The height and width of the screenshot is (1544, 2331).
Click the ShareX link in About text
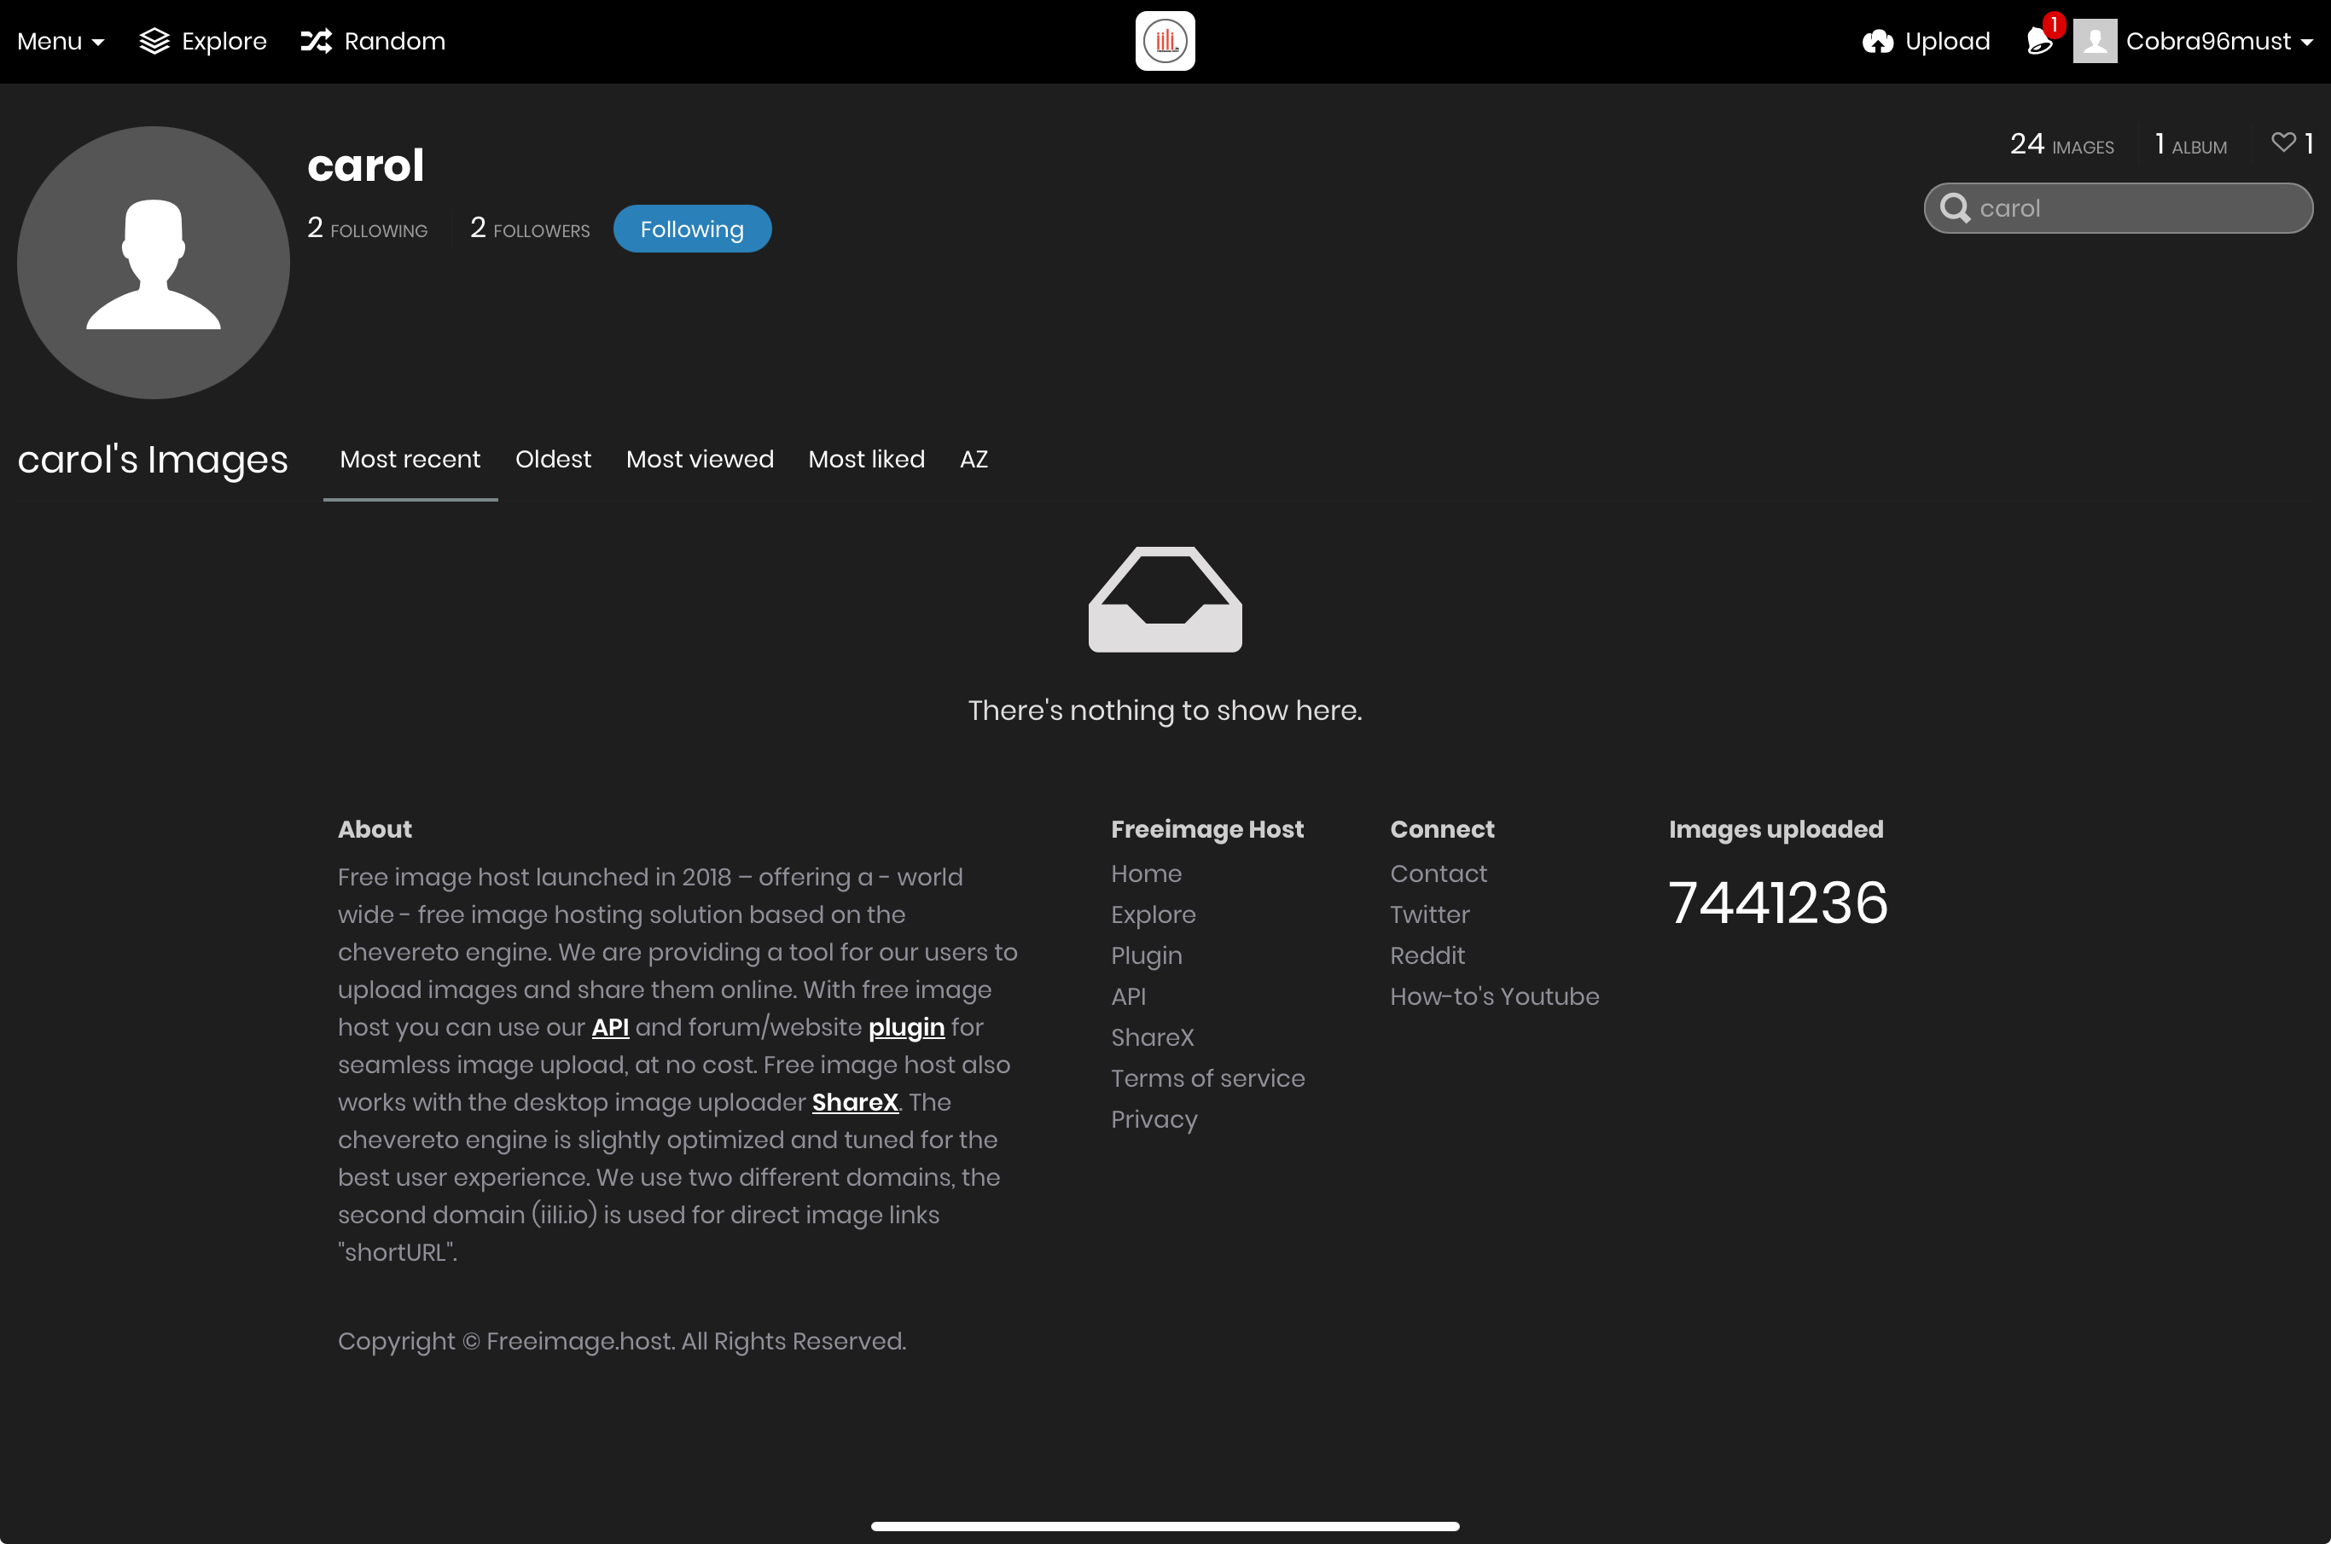[x=854, y=1103]
